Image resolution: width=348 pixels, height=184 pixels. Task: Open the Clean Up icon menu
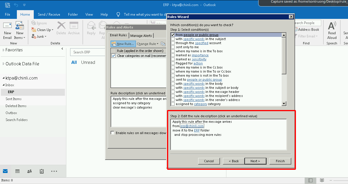34,30
